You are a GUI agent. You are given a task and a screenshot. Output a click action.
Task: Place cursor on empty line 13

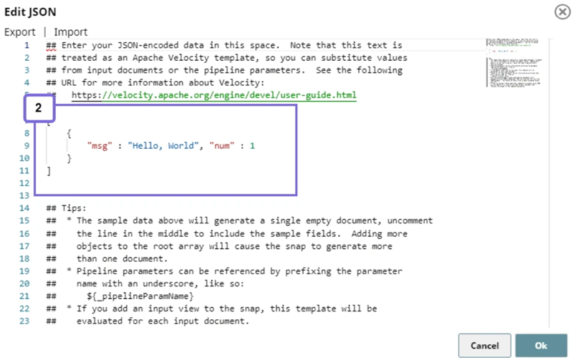(143, 195)
